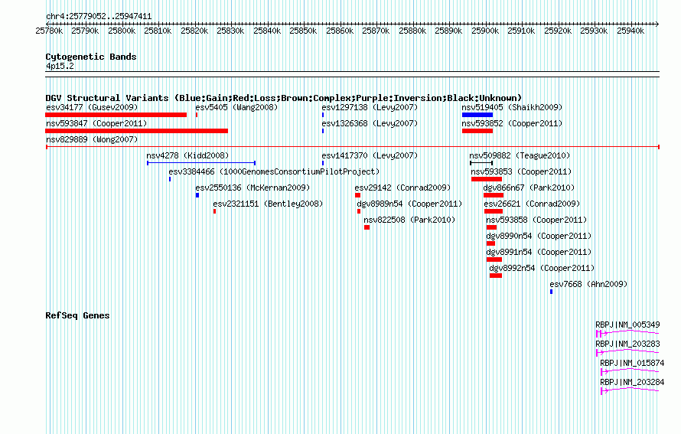Viewport: 681px width, 434px height.
Task: Open dgv8992n54 (Cooper2011) variant label
Action: (542, 268)
